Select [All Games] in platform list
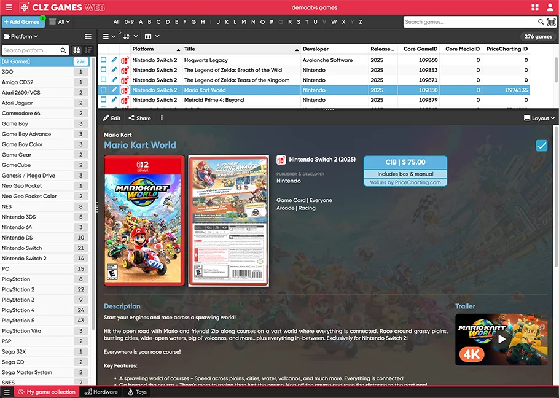 (x=45, y=61)
